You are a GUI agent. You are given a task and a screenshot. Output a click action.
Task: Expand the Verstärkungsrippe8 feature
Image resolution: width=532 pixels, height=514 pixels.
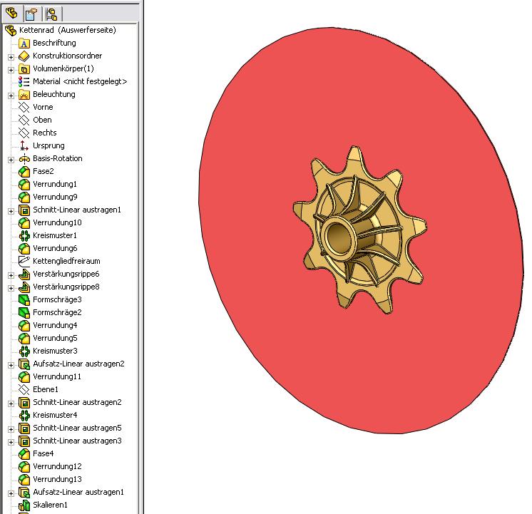point(11,288)
